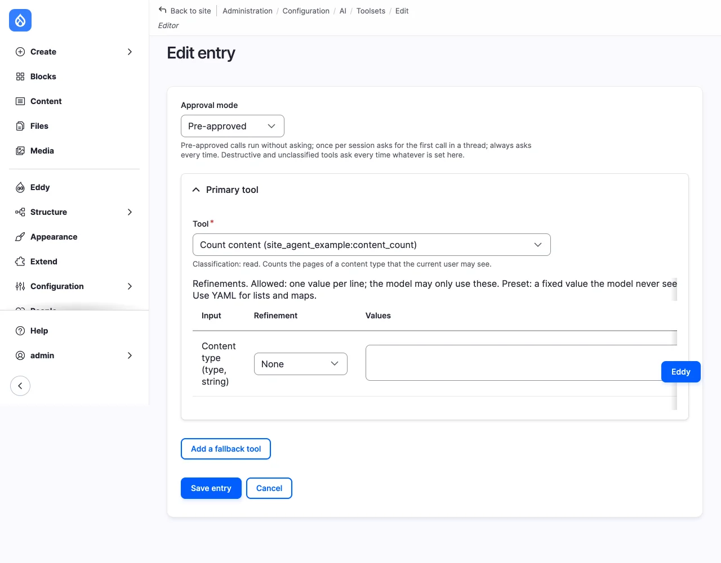Click the Refinement column header

click(275, 316)
